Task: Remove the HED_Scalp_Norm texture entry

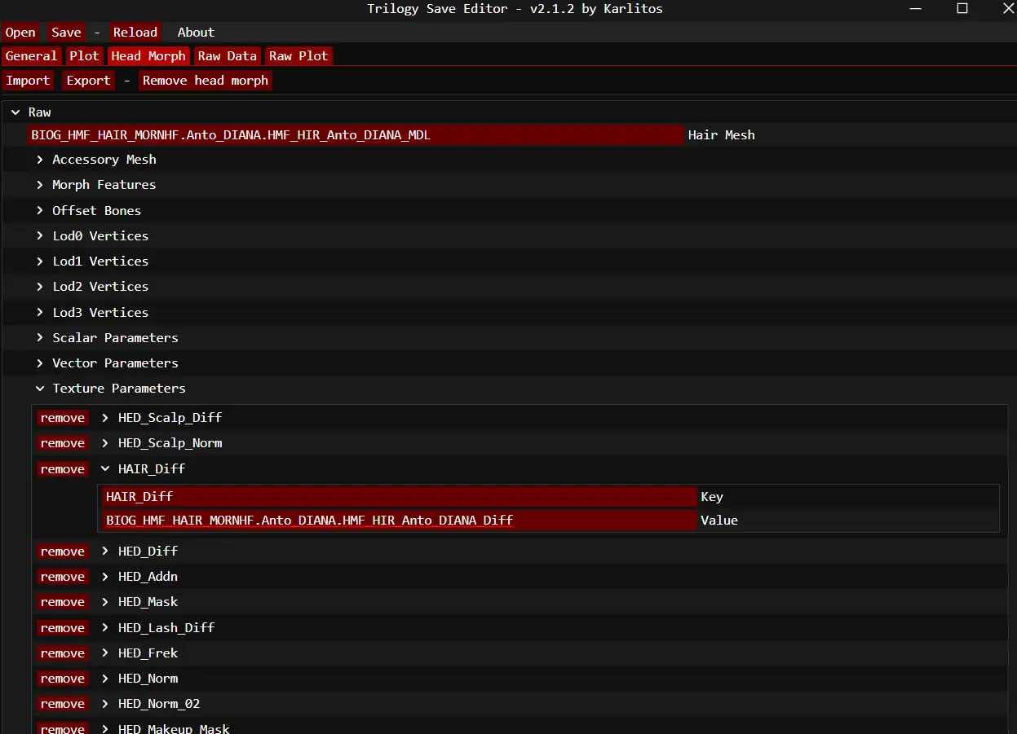Action: pyautogui.click(x=62, y=443)
